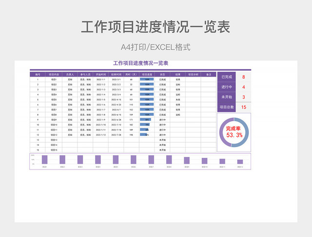Click the subtitle A4打印/EXCEL格式
312x237 pixels.
coord(156,47)
